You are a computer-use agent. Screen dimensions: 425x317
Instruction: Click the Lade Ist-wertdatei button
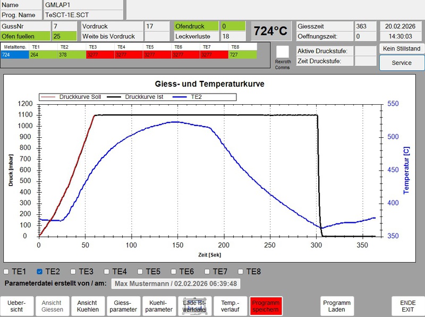pyautogui.click(x=194, y=306)
